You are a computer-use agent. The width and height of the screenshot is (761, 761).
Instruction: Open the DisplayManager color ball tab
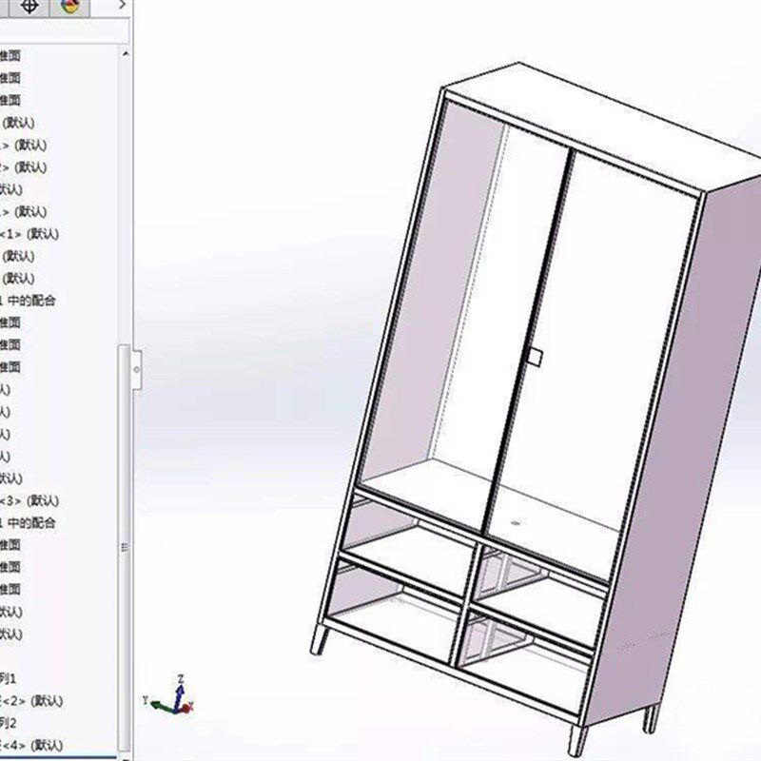[x=69, y=7]
